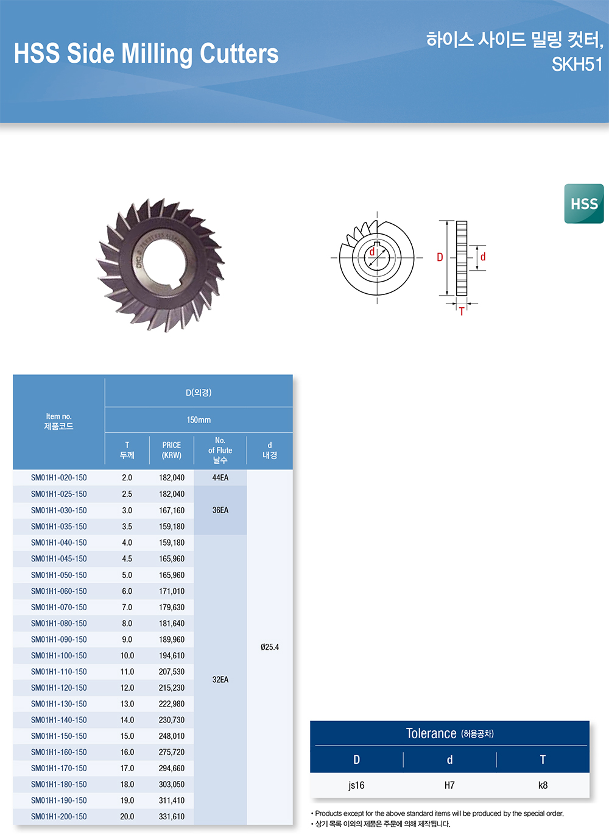The image size is (609, 837).
Task: Click the price 194,610
Action: 172,656
